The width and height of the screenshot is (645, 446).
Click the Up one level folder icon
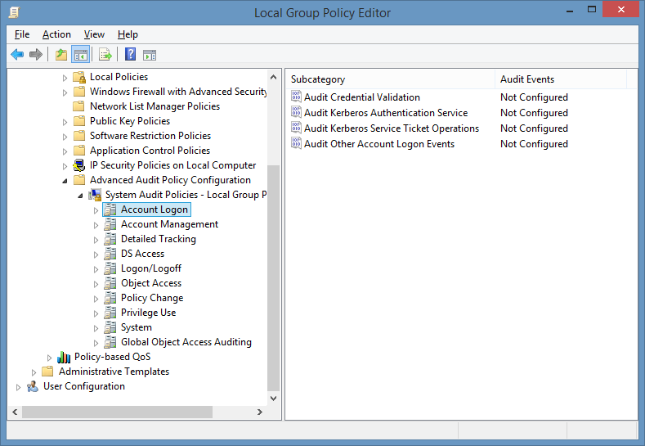[61, 54]
